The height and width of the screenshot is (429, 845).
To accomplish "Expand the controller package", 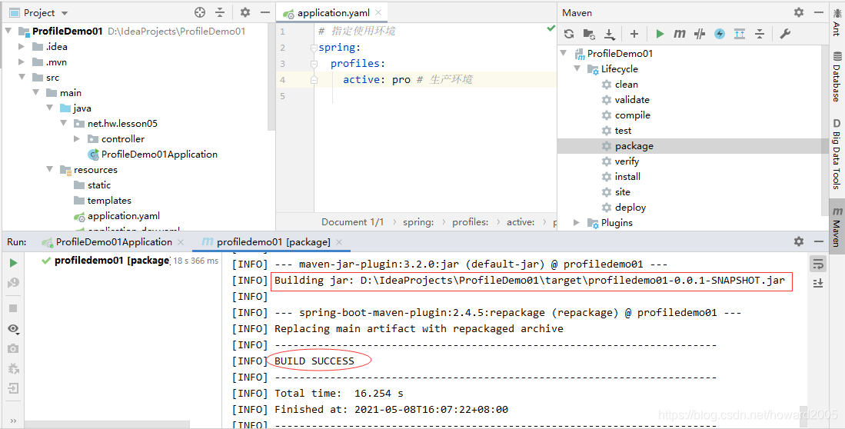I will [77, 138].
